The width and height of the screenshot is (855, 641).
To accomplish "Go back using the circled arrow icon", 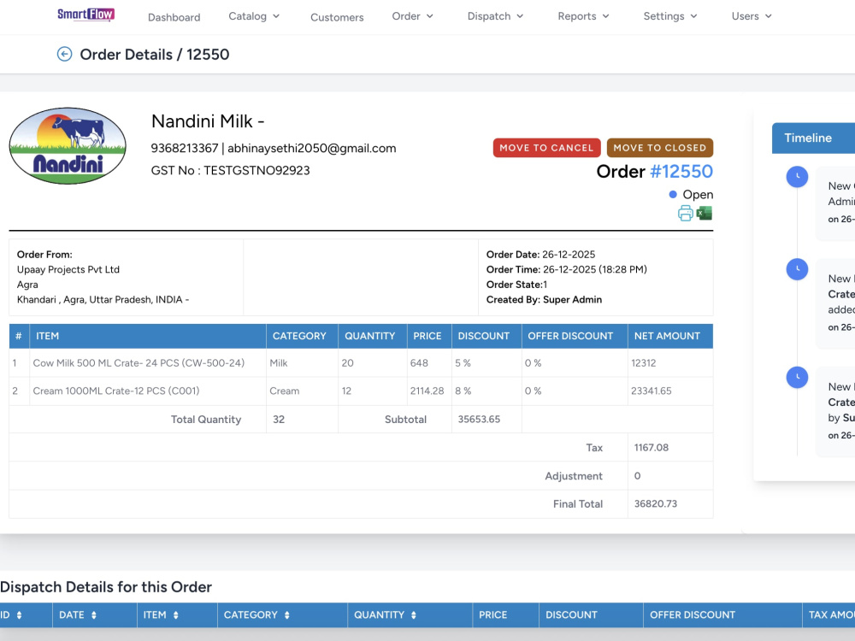I will coord(64,54).
